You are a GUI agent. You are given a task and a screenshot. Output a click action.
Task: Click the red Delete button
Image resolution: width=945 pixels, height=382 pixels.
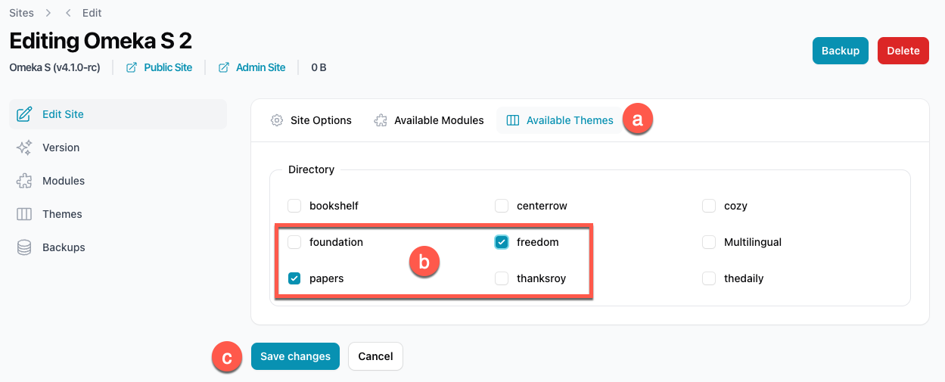coord(903,51)
